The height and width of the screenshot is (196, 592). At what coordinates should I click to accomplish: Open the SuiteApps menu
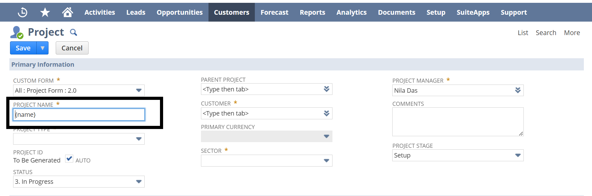point(473,12)
